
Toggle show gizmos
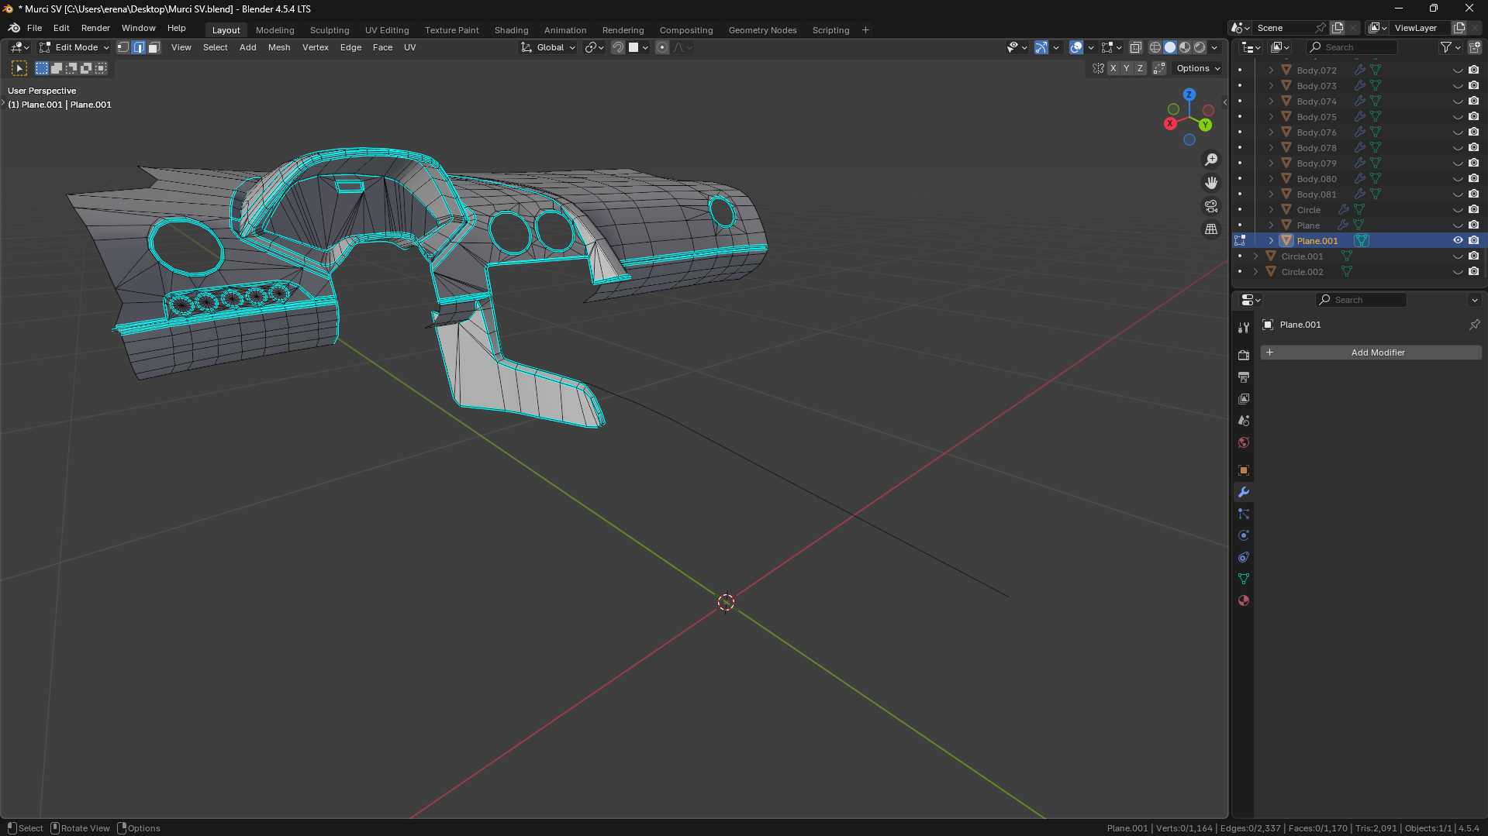tap(1041, 47)
